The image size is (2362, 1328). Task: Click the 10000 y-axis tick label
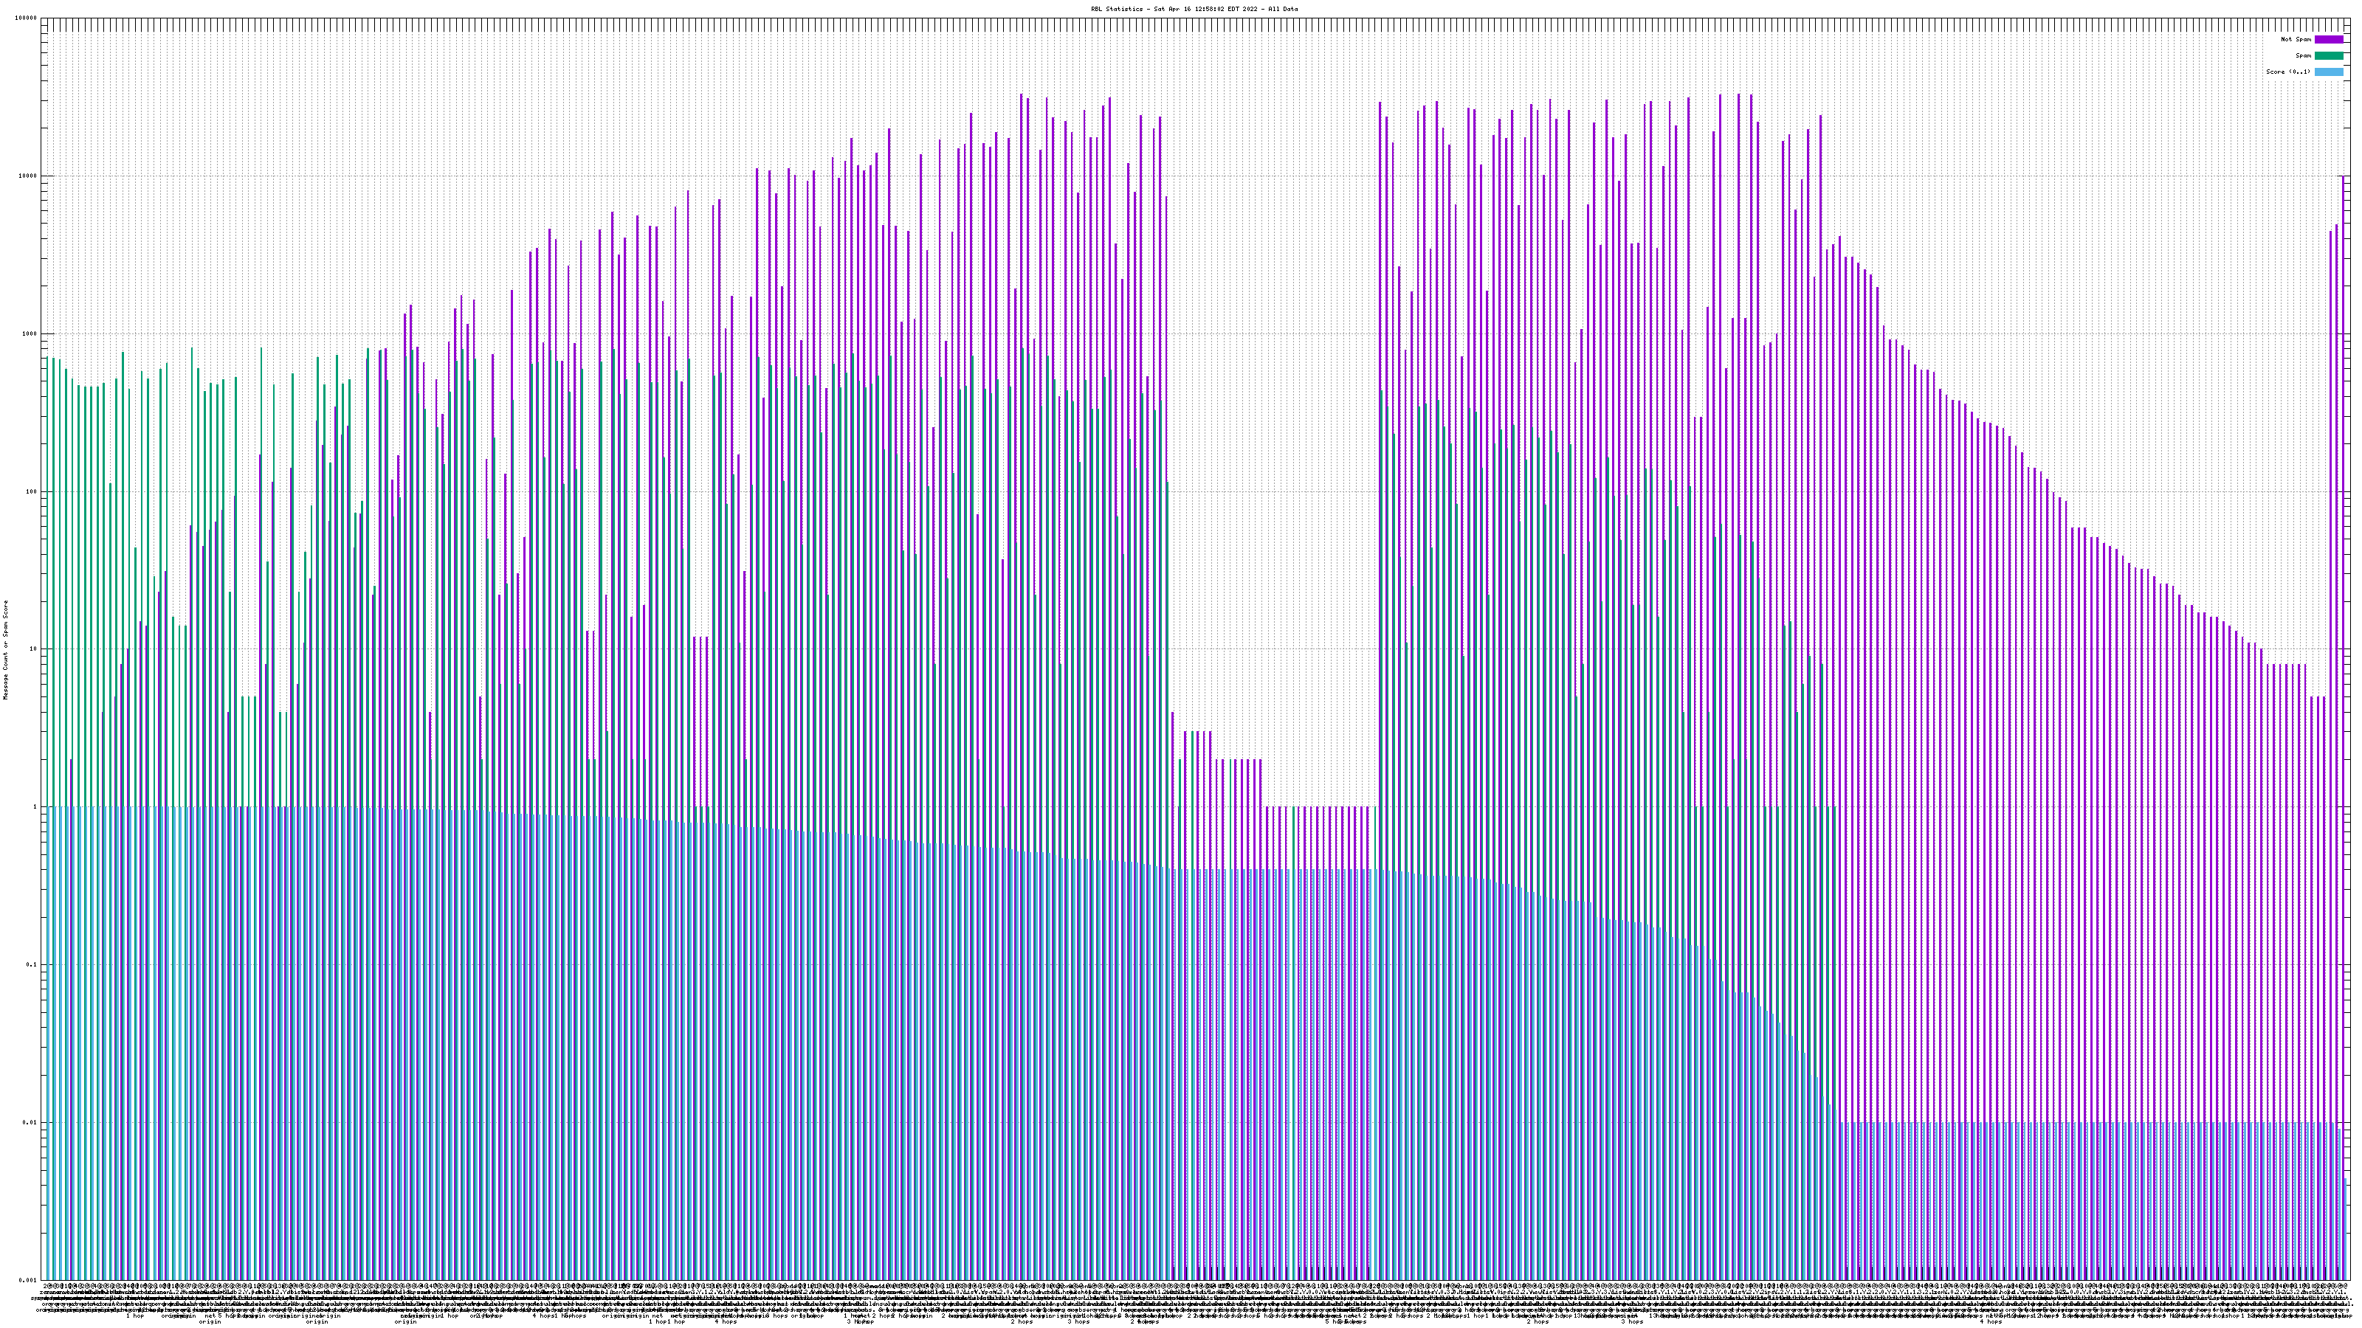pos(29,176)
